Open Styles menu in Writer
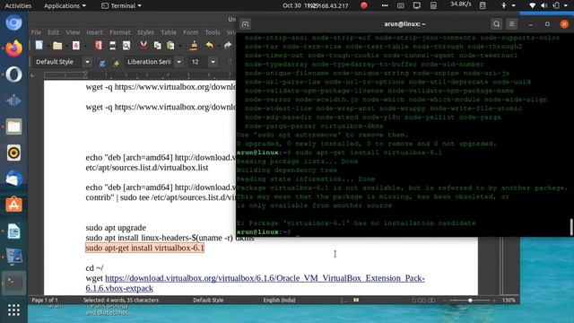The height and width of the screenshot is (323, 574). point(145,32)
